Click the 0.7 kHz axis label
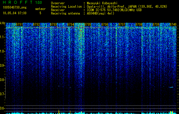179x114 pixels. point(2,94)
